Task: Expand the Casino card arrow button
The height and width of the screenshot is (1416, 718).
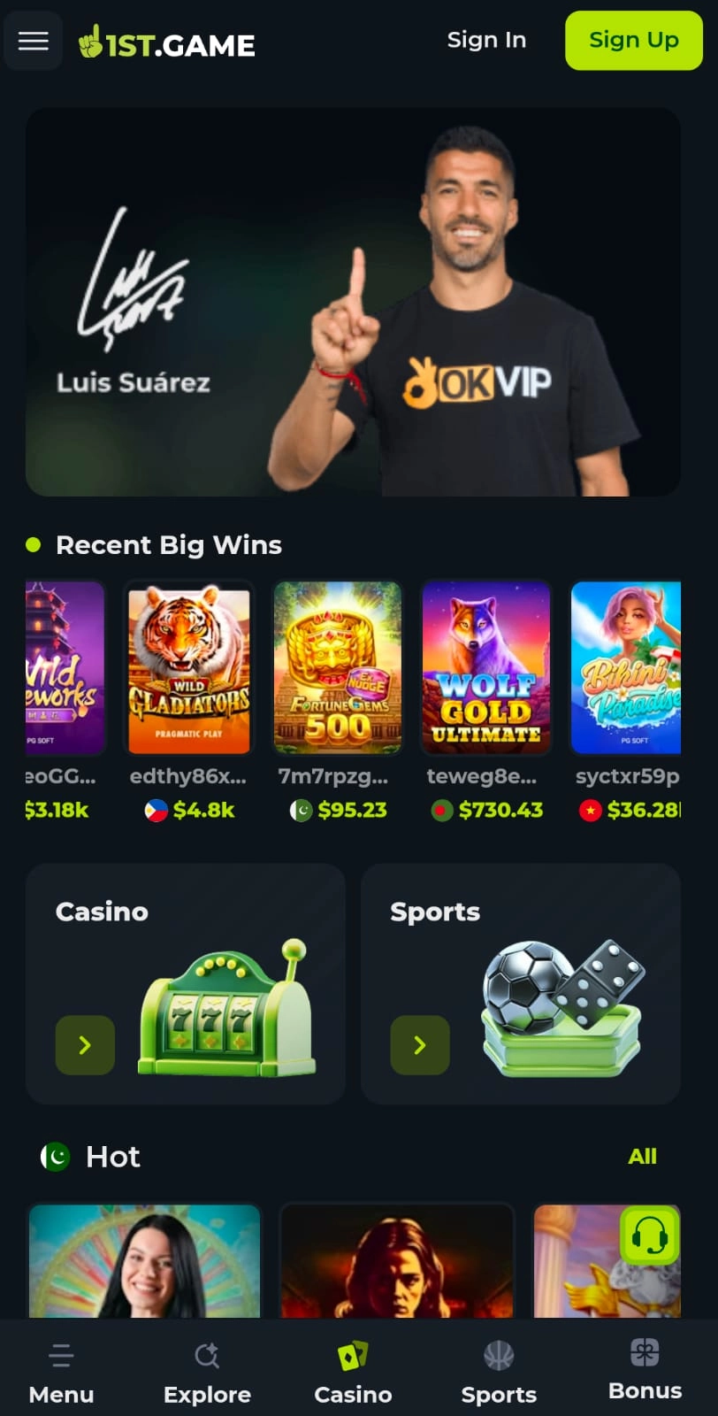Action: tap(85, 1045)
